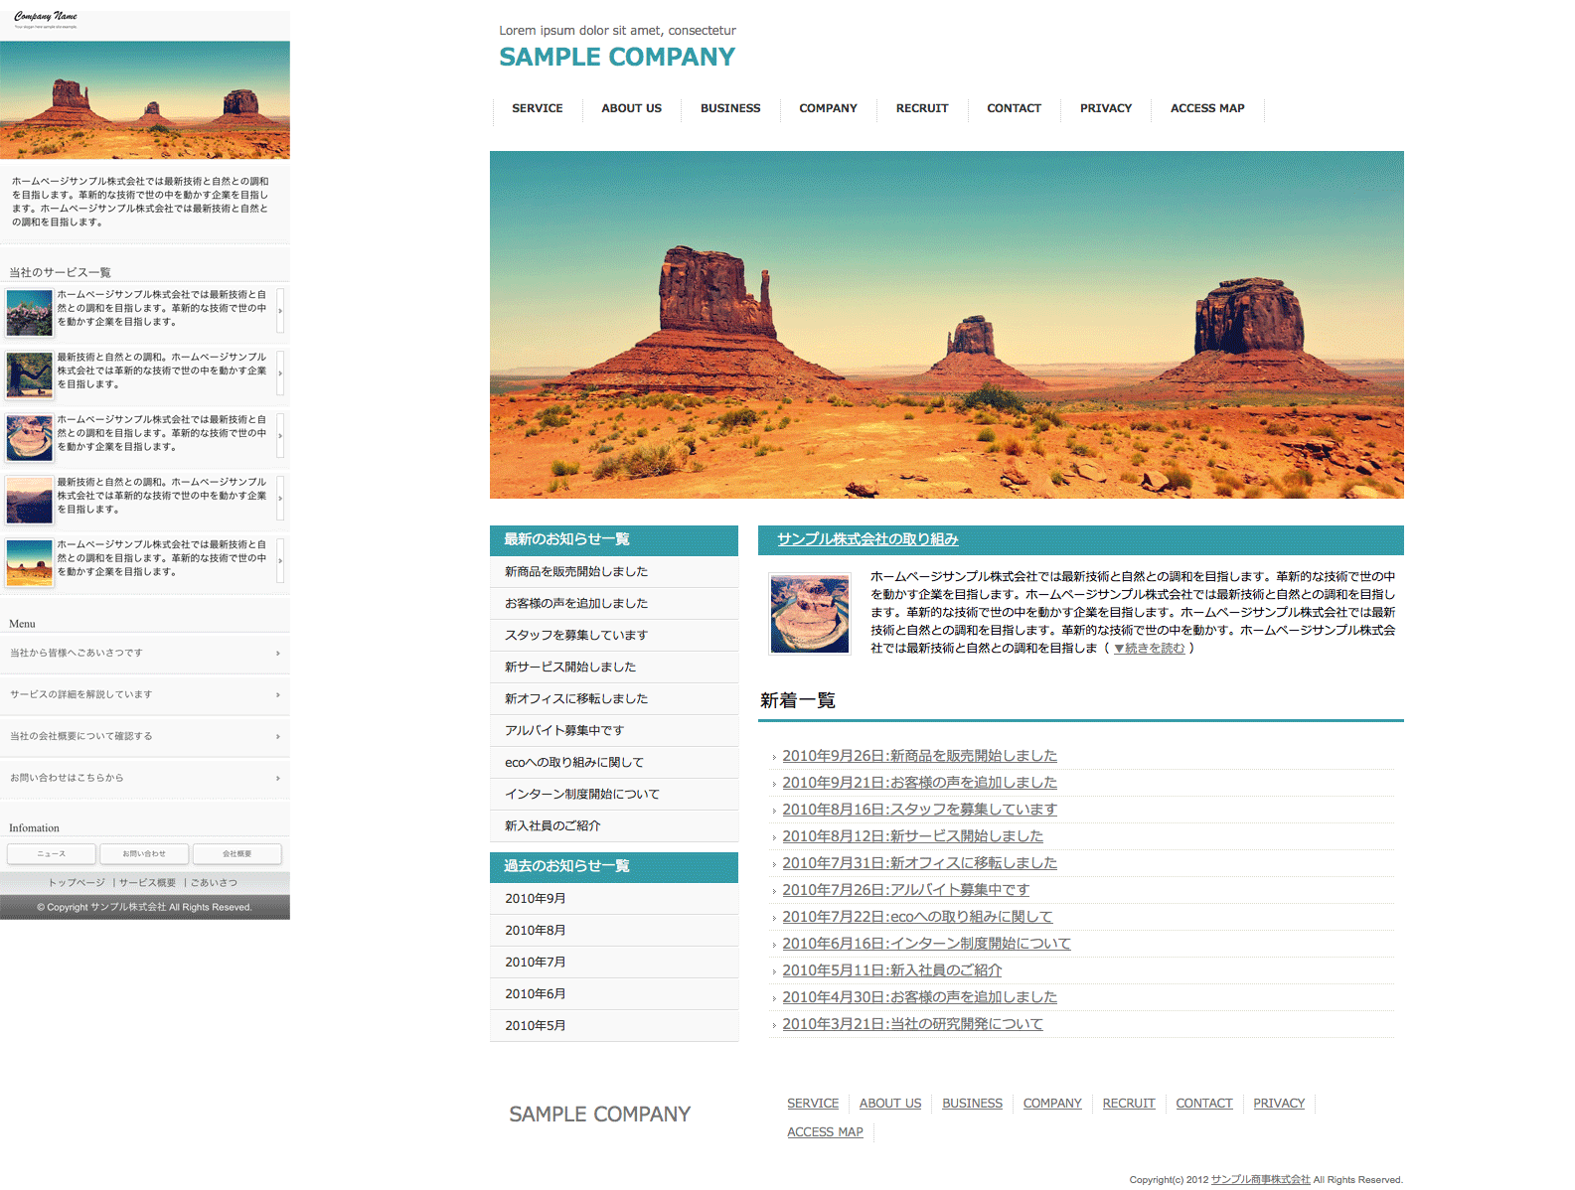Click the large desert hero banner image
Image resolution: width=1575 pixels, height=1190 pixels.
pos(946,325)
